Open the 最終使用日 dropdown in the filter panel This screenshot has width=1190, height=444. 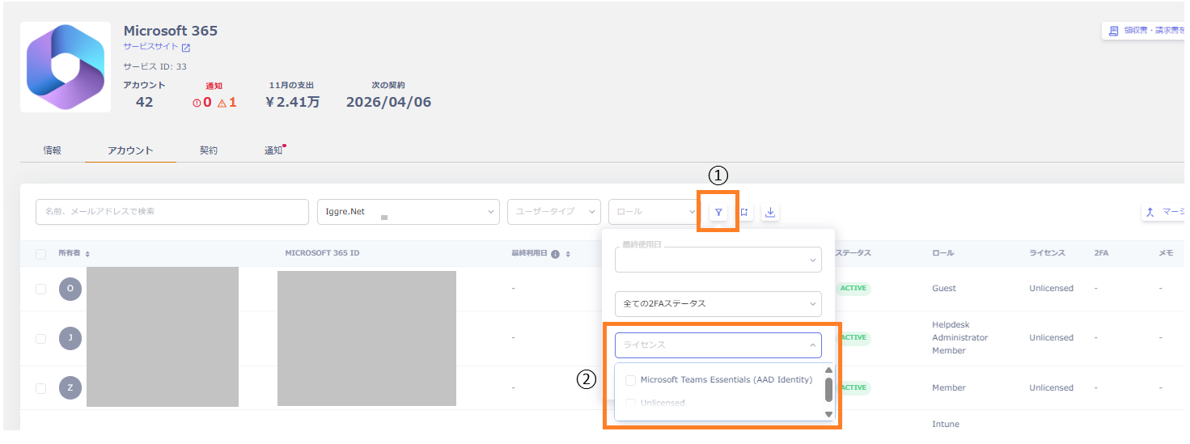click(718, 260)
